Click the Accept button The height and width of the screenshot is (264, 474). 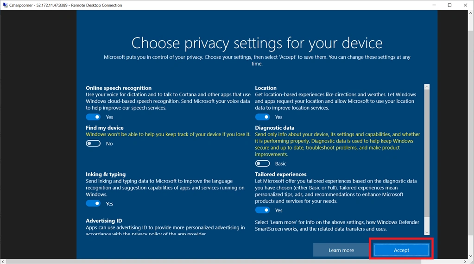pyautogui.click(x=401, y=250)
